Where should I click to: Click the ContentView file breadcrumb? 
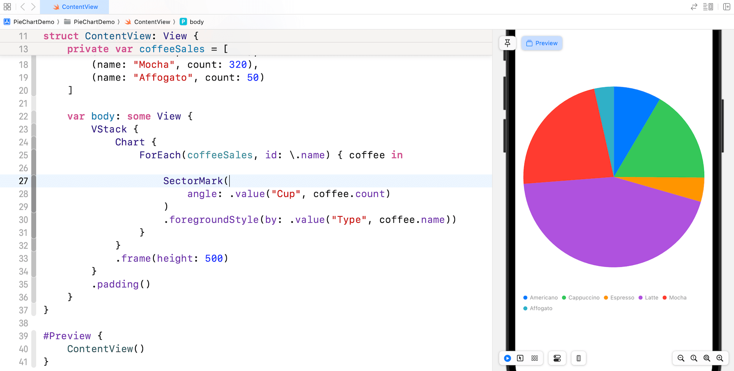(x=148, y=22)
